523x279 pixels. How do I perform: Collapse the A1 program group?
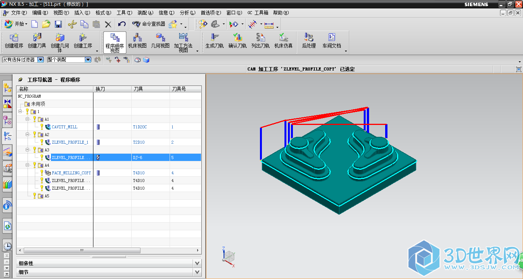28,119
